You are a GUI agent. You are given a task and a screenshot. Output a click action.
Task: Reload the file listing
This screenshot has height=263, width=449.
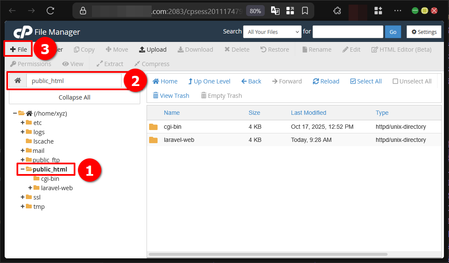point(325,81)
